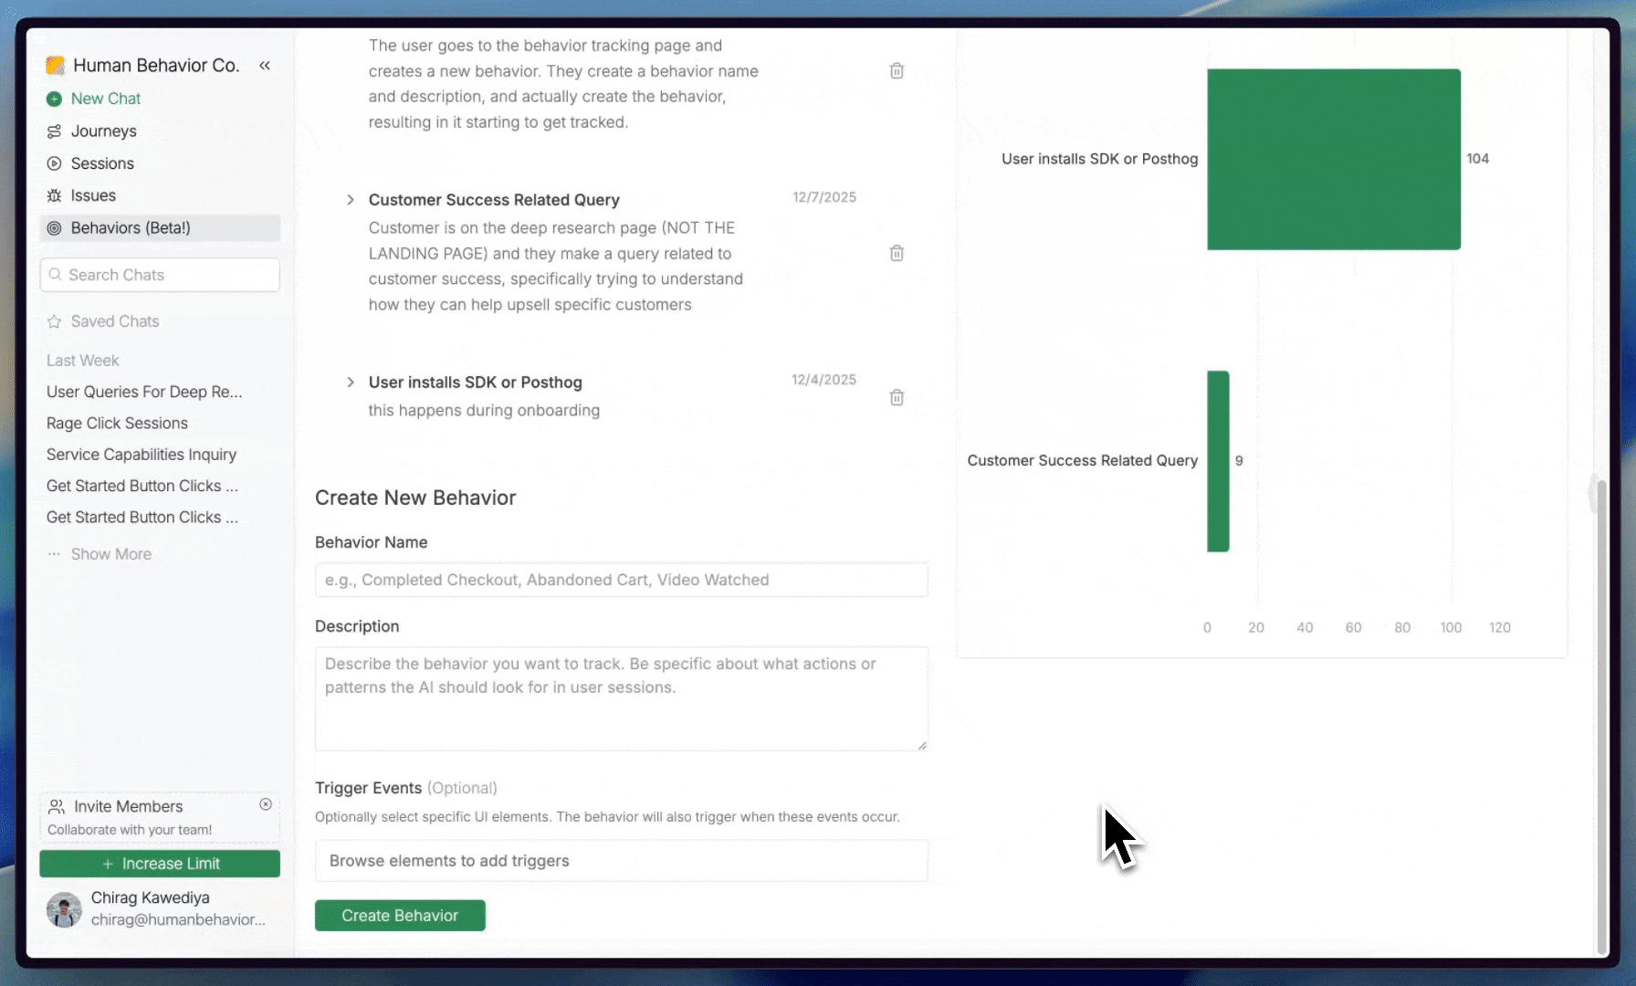Open Browse elements to add triggers

[x=621, y=861]
